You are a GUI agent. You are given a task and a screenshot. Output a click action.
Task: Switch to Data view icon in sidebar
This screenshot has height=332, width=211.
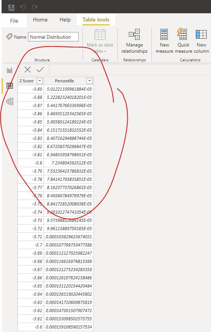coord(10,86)
